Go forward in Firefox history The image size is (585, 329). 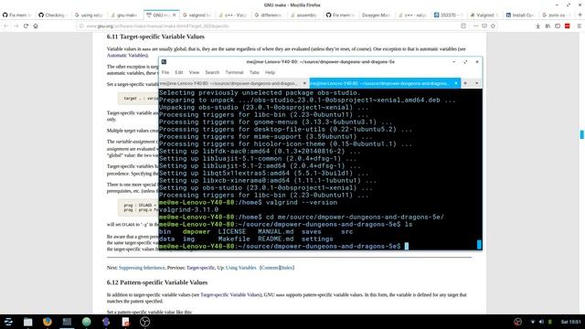pos(16,27)
